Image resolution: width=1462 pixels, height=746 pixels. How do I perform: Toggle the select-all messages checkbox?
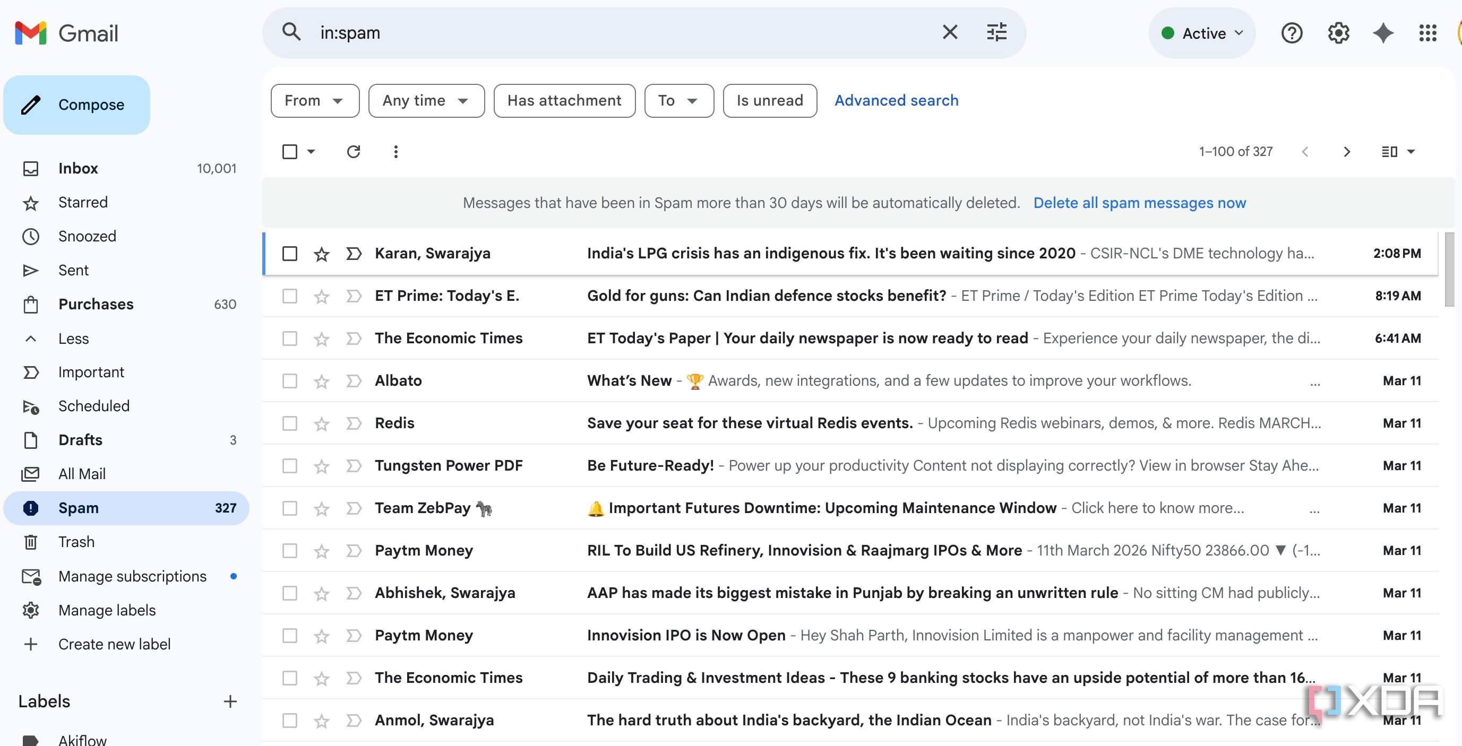click(x=289, y=151)
